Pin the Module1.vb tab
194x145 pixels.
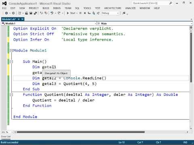tap(19, 19)
